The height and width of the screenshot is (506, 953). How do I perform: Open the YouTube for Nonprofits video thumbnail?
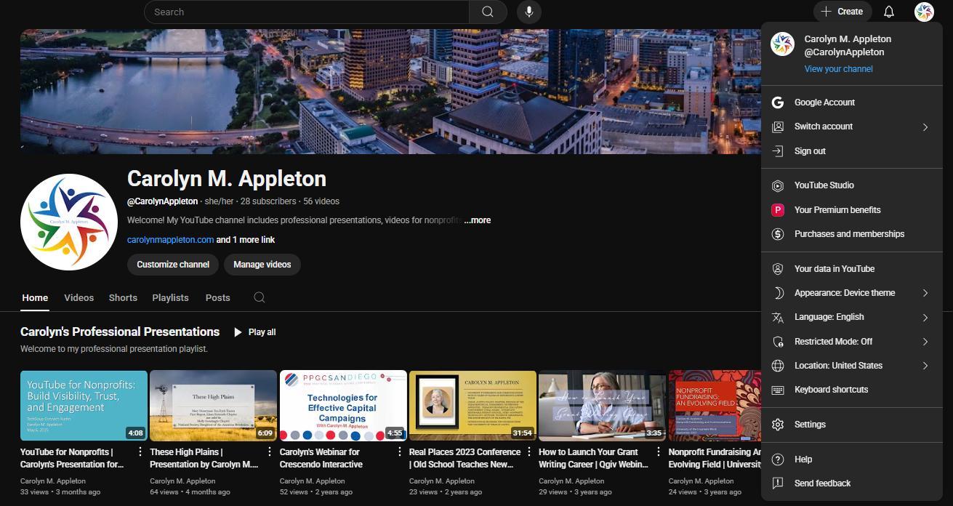[84, 406]
